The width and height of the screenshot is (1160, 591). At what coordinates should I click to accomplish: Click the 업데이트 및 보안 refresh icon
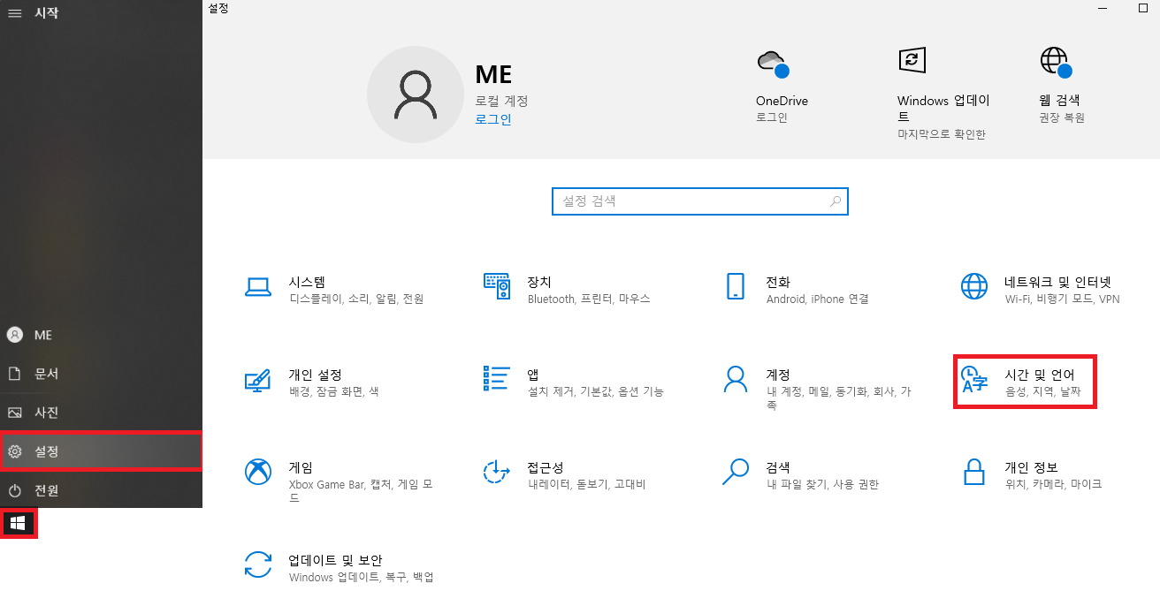pyautogui.click(x=257, y=564)
